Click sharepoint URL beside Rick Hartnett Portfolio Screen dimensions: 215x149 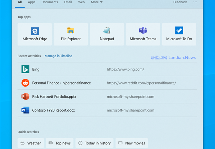click(130, 97)
